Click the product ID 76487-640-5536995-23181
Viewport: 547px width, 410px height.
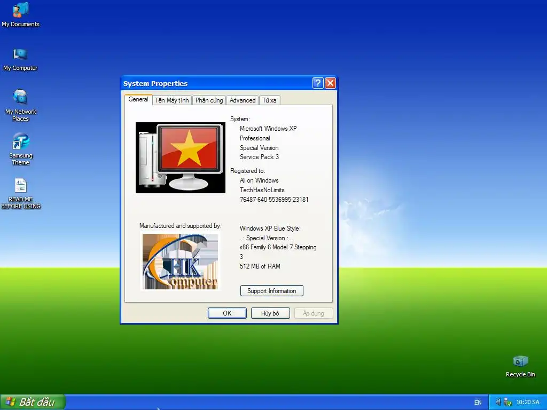(x=274, y=200)
